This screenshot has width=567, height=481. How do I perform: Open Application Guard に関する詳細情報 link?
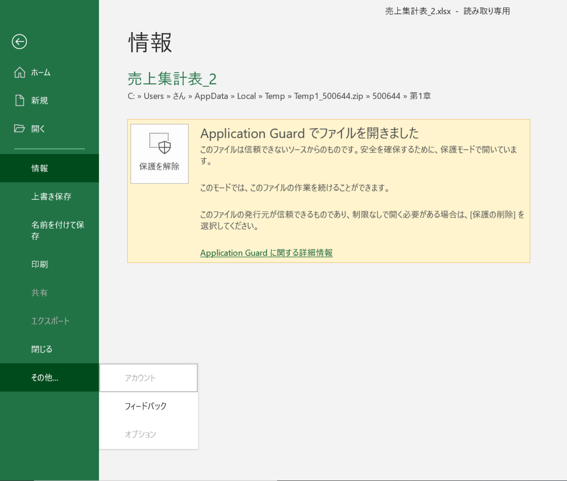click(266, 253)
